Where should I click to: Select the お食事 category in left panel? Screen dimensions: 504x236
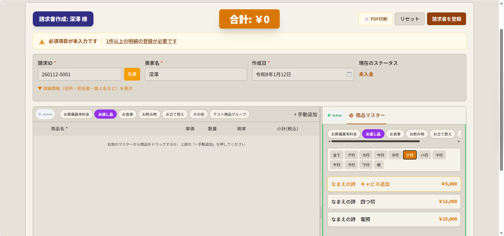(127, 114)
